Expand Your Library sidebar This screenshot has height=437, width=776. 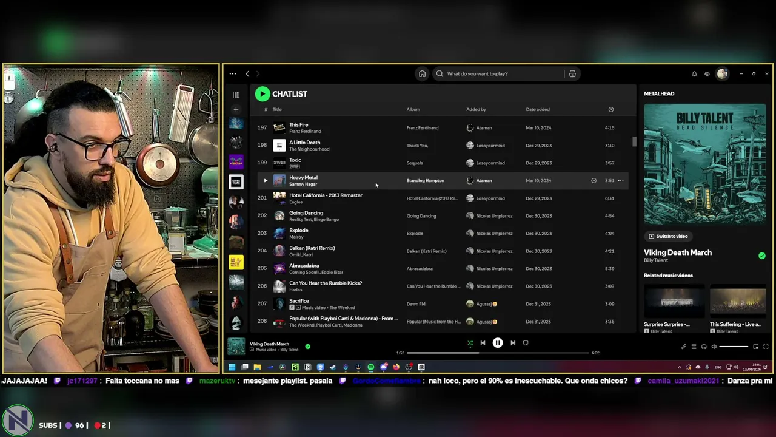pos(236,95)
